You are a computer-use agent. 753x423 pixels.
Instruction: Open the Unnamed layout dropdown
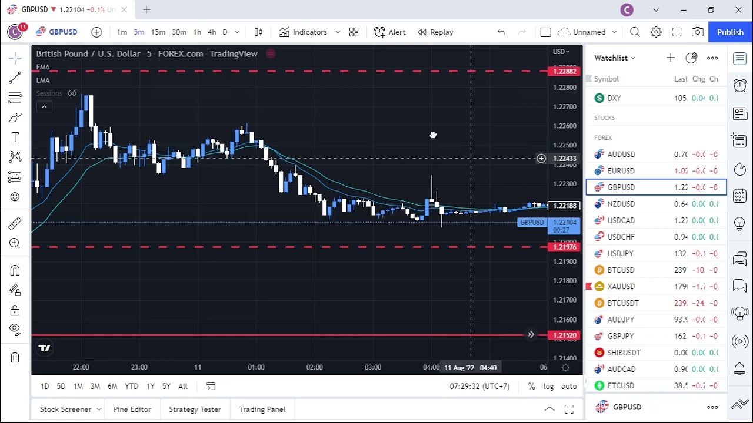pos(614,32)
